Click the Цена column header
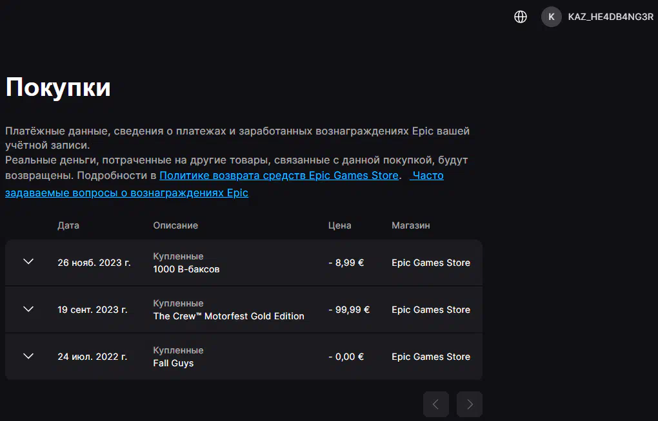The width and height of the screenshot is (658, 421). [x=340, y=225]
